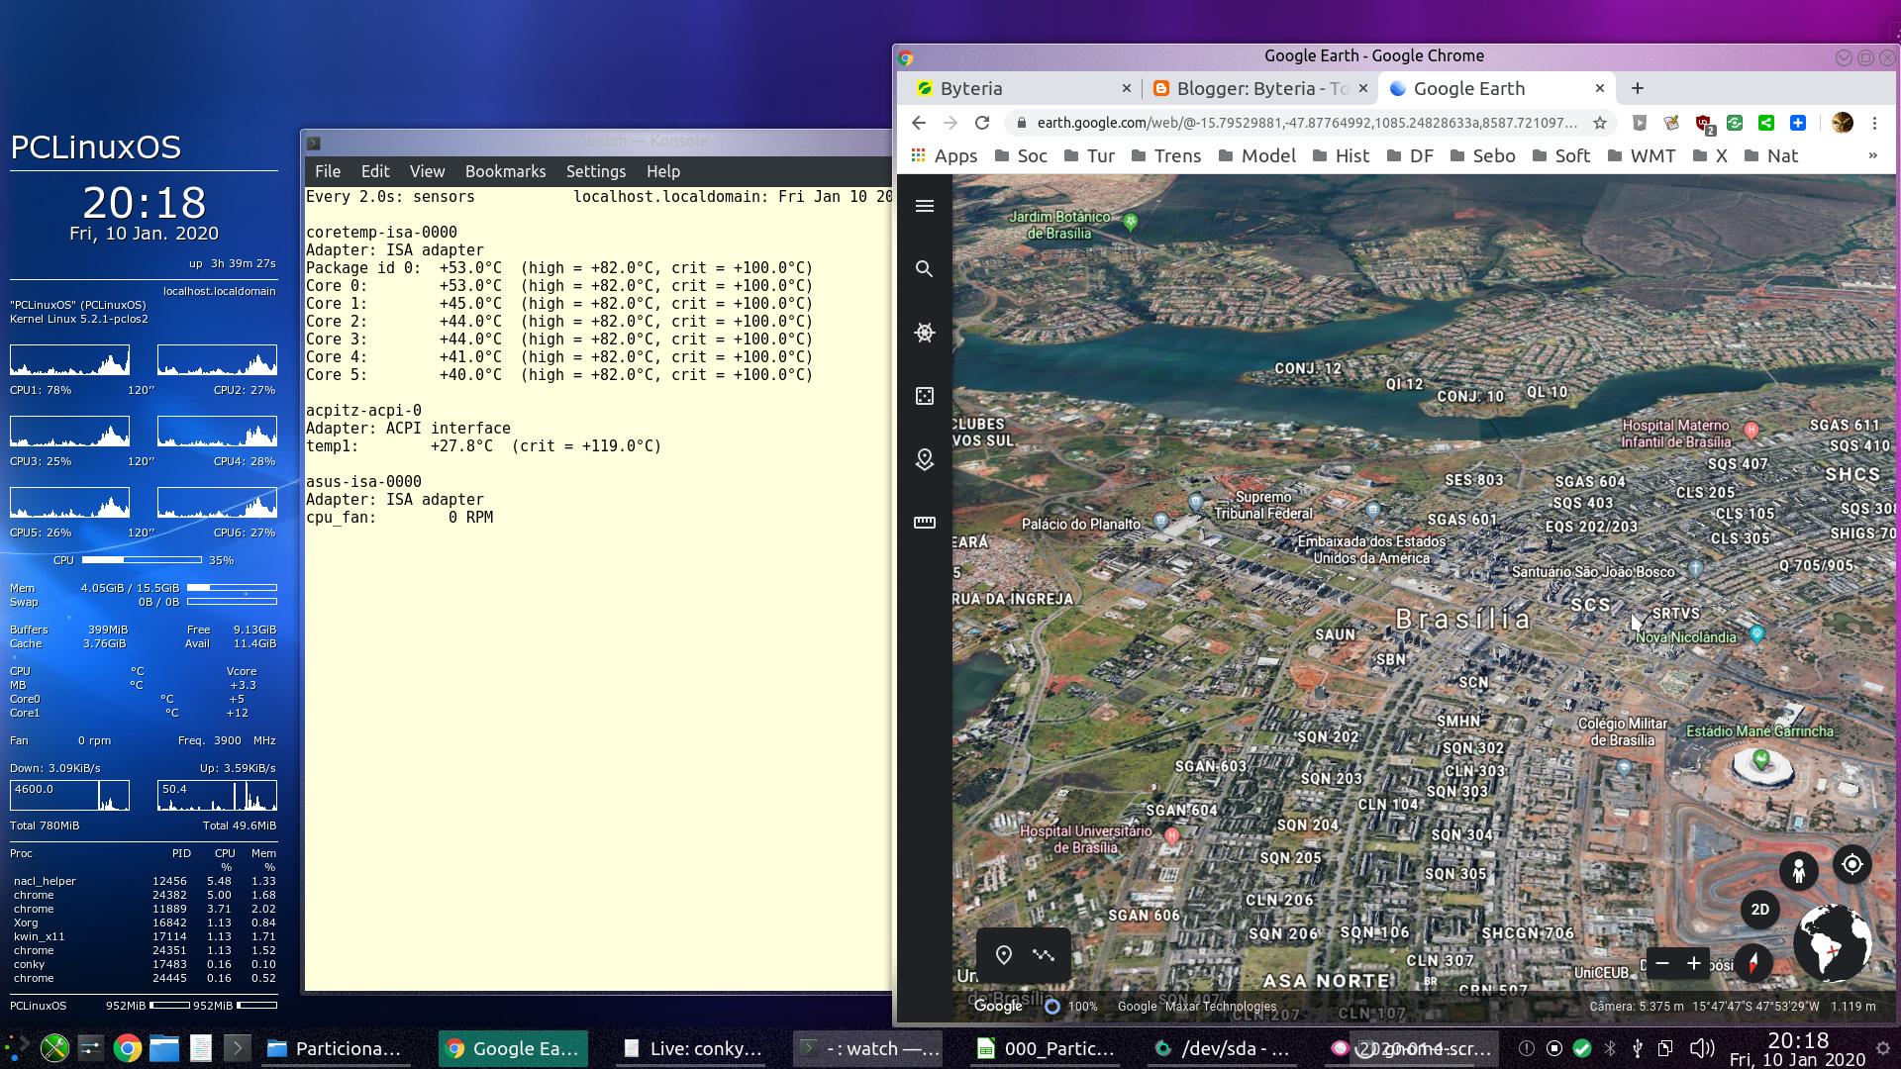This screenshot has width=1901, height=1069.
Task: Launch Chrome from the taskbar
Action: pyautogui.click(x=127, y=1048)
